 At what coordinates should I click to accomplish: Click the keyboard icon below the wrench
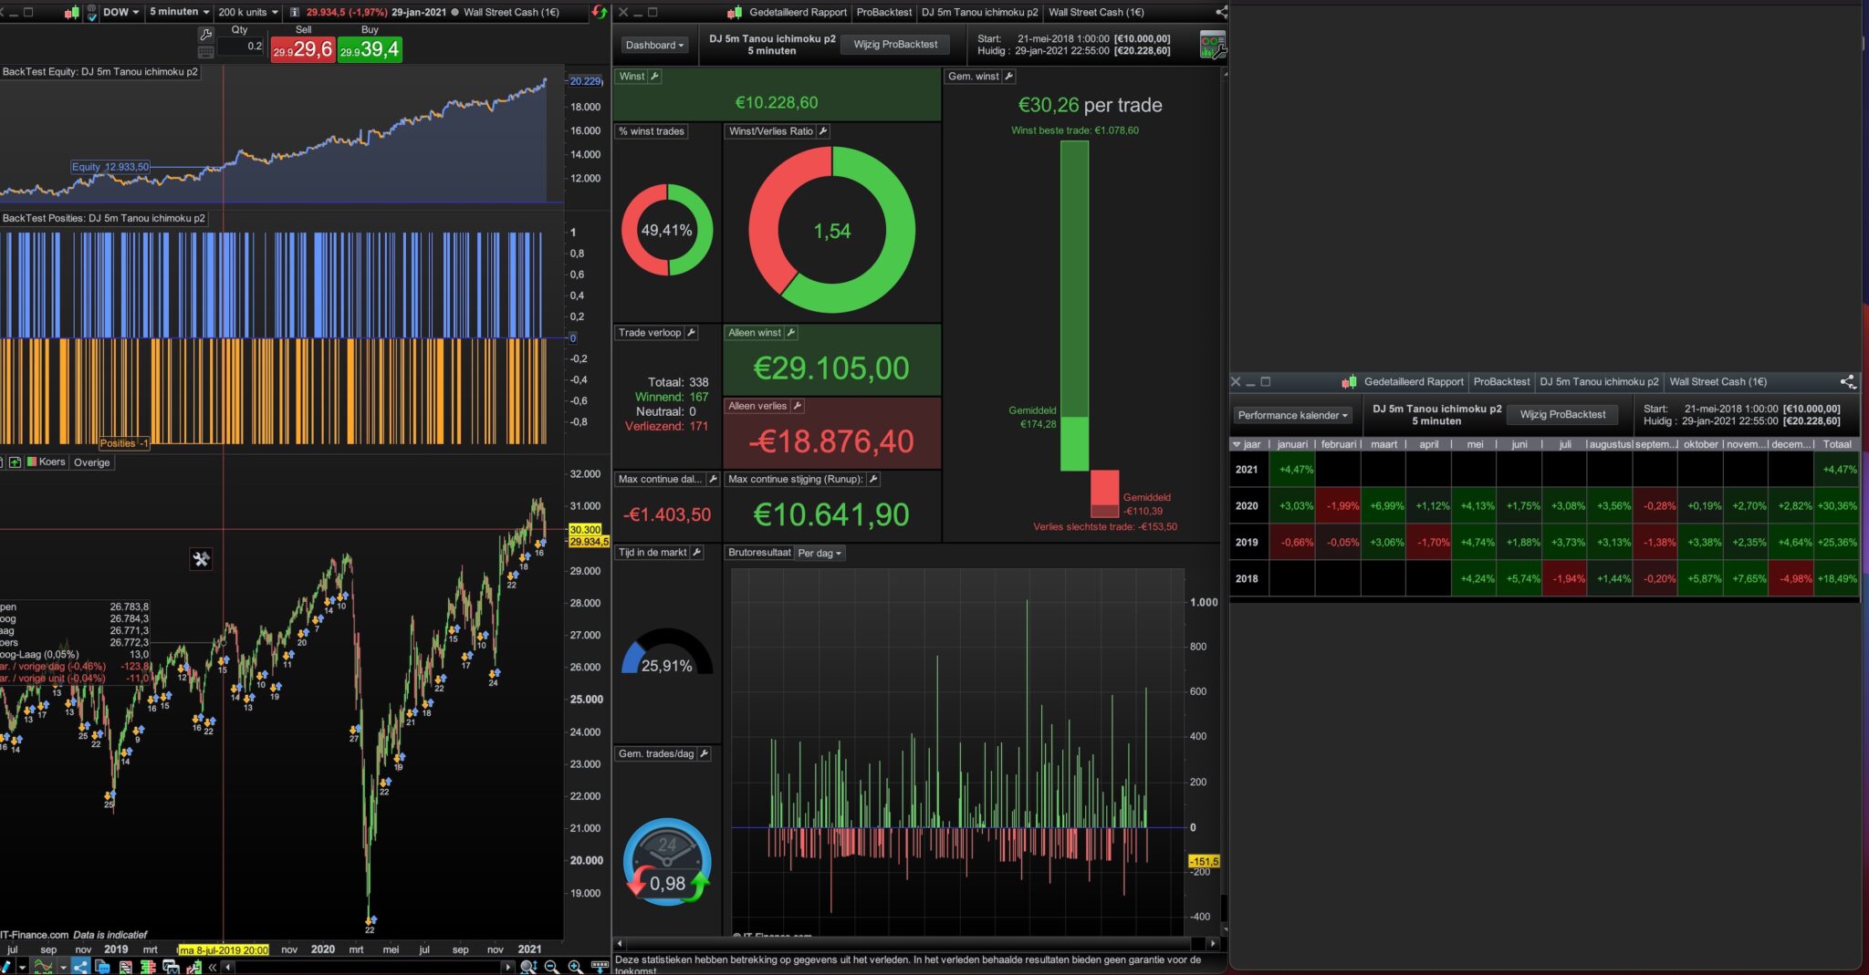tap(205, 52)
